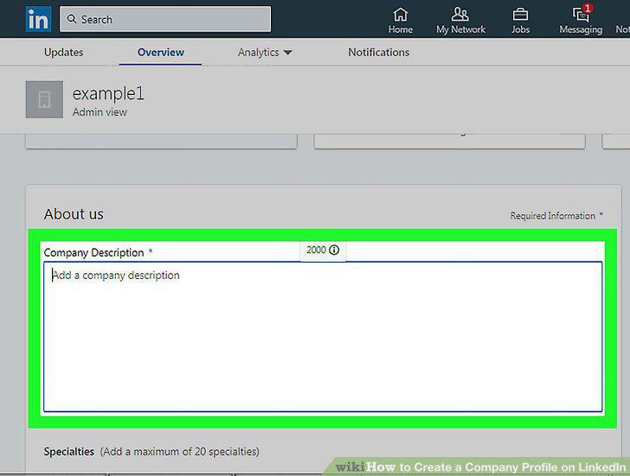This screenshot has width=630, height=476.
Task: Click the info icon beside 2000
Action: click(x=334, y=250)
